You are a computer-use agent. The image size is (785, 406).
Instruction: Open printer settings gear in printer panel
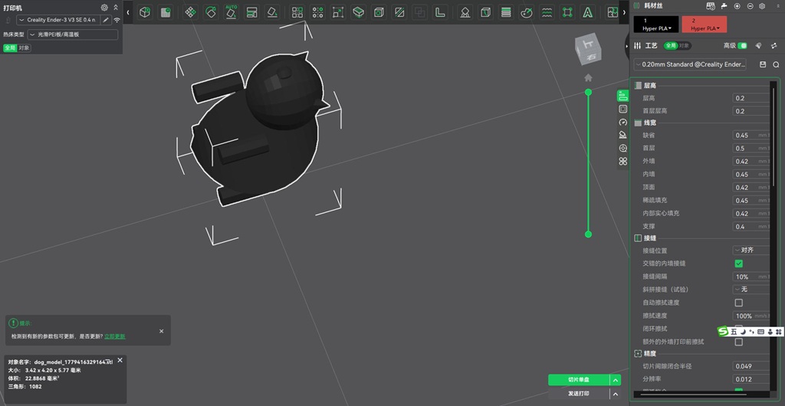click(x=104, y=8)
